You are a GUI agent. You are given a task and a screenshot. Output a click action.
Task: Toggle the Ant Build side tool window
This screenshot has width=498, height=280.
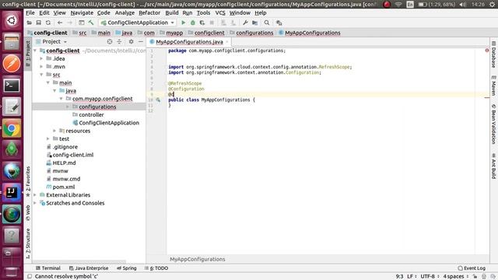click(493, 166)
